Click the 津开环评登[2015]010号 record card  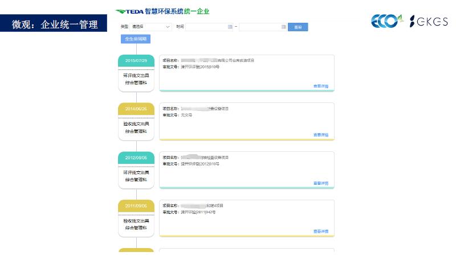(246, 73)
